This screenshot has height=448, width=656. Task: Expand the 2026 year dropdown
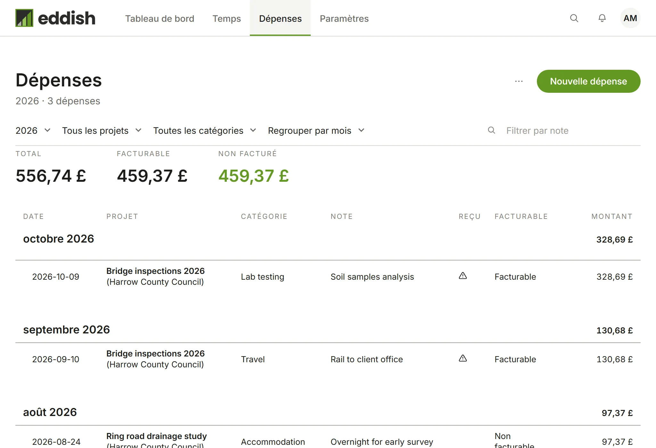click(33, 131)
